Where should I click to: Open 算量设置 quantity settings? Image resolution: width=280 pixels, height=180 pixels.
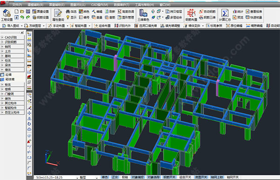tap(41, 12)
